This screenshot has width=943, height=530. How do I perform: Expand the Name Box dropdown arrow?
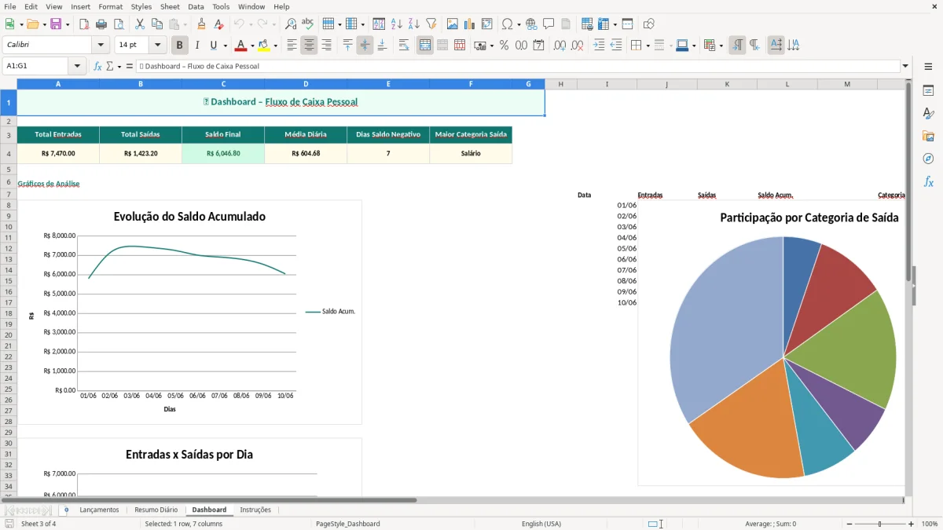coord(77,66)
